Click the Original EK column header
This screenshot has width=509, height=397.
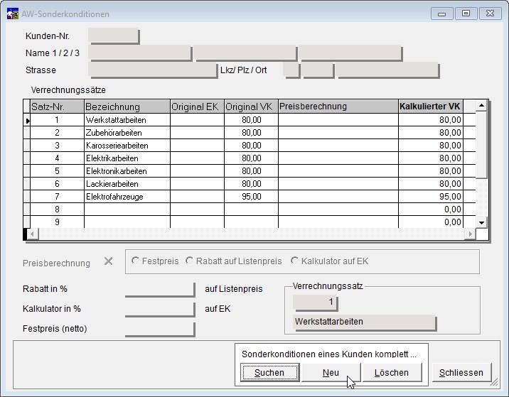click(197, 107)
